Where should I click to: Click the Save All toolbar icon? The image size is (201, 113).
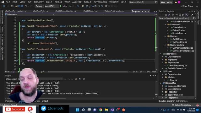pos(22,6)
